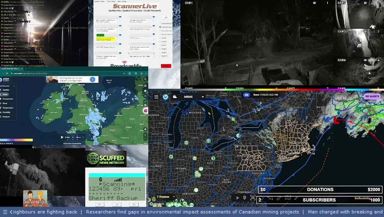The height and width of the screenshot is (217, 384).
Task: Select the Bank 7 radio button
Action: tap(160, 45)
